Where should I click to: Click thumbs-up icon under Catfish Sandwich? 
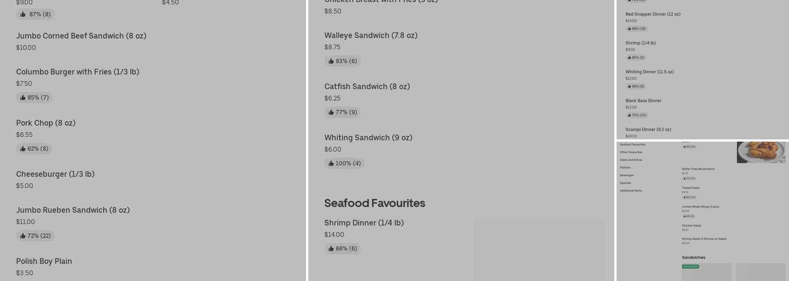point(331,112)
